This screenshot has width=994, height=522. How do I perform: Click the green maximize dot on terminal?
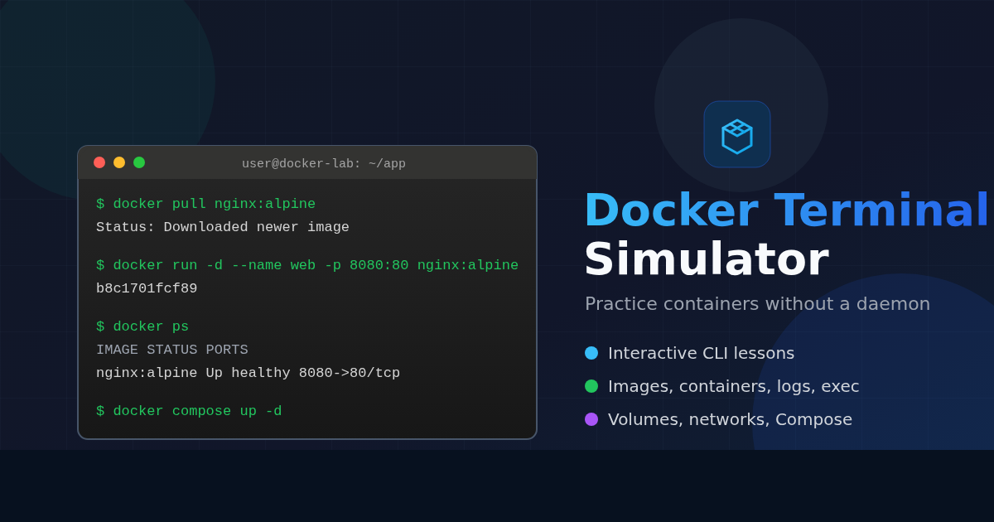(x=139, y=162)
